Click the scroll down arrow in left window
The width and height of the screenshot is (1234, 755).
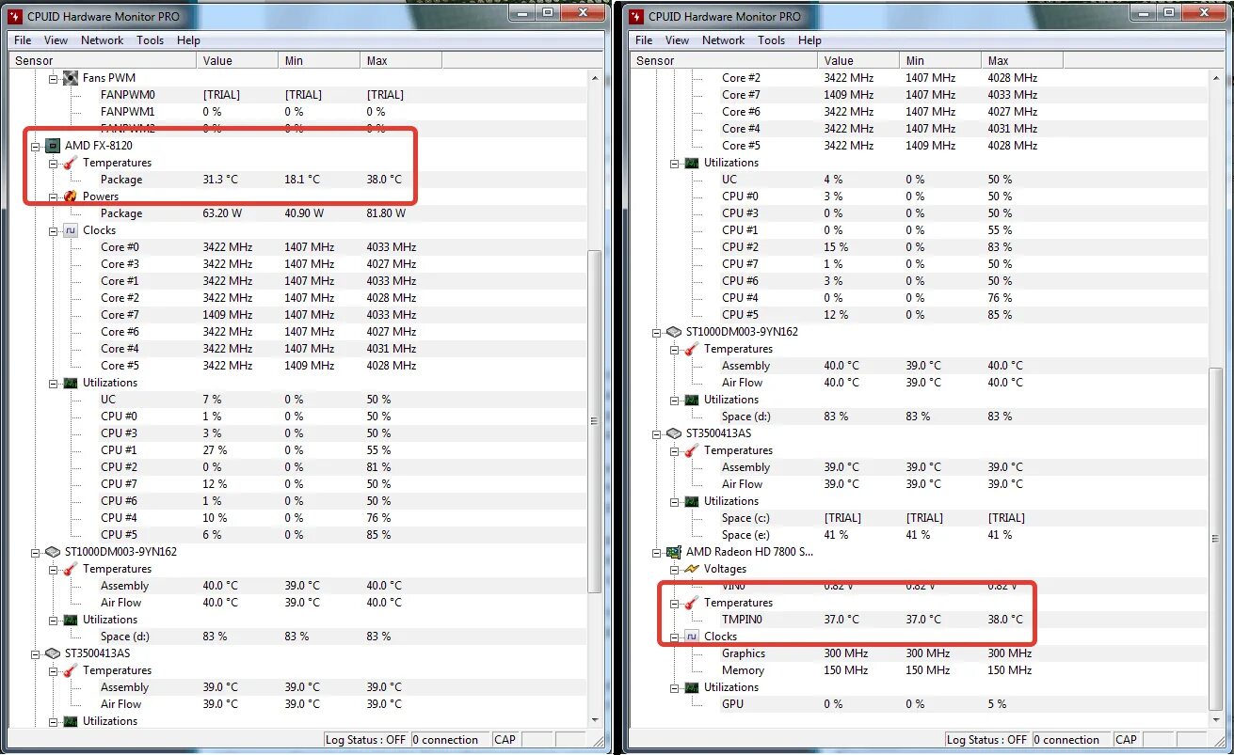pyautogui.click(x=594, y=719)
